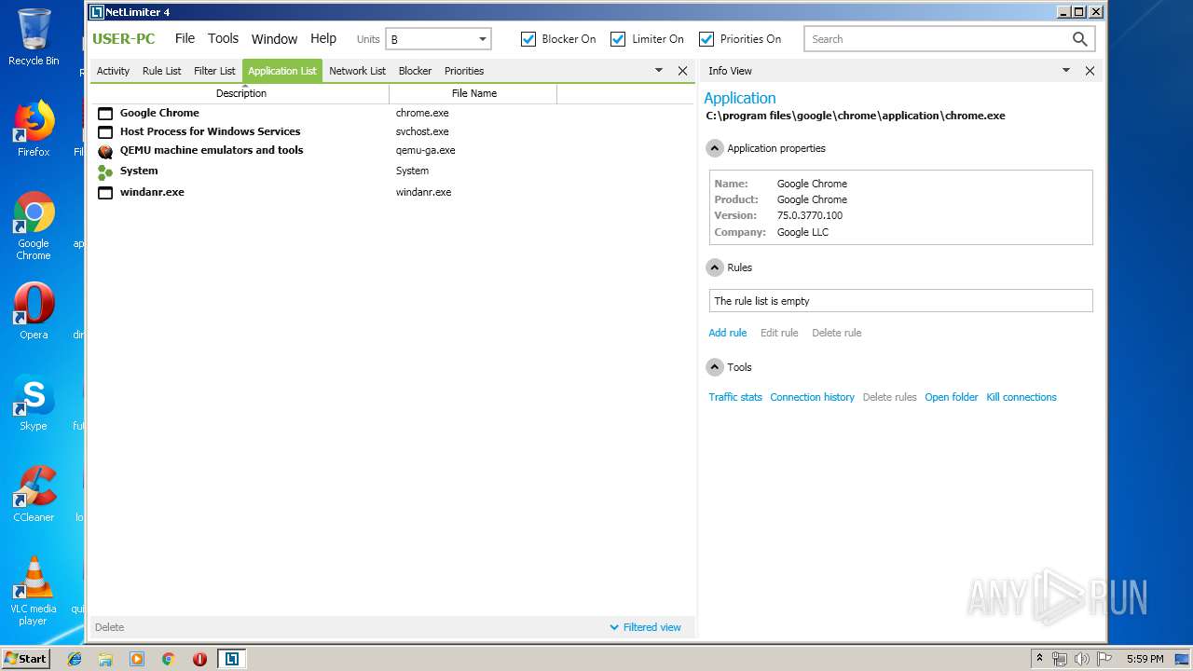The height and width of the screenshot is (671, 1193).
Task: Switch to the Blocker tab
Action: coord(415,71)
